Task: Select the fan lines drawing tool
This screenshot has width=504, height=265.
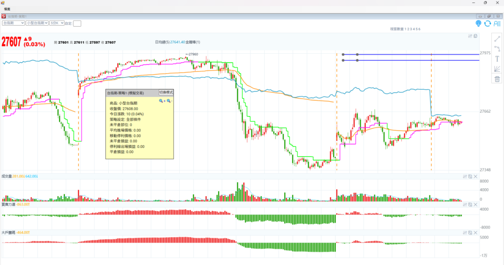Action: 497,69
